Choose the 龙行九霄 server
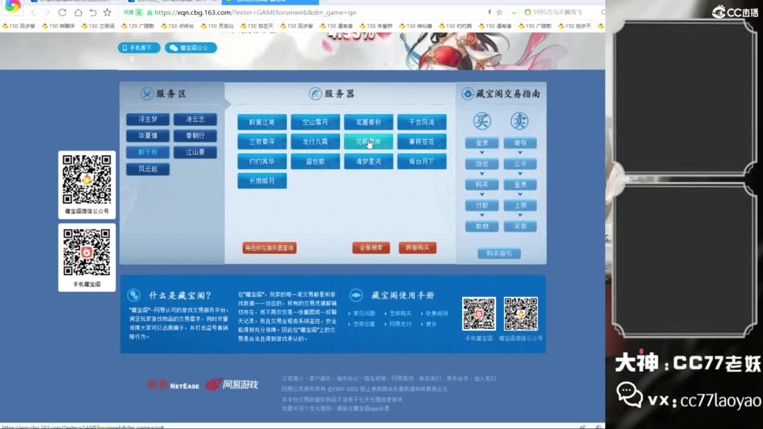763x429 pixels. click(x=315, y=142)
